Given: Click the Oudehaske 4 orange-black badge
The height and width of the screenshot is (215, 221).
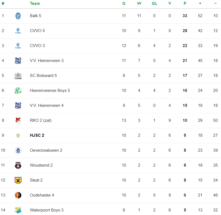Looking at the screenshot, I should [x=18, y=195].
